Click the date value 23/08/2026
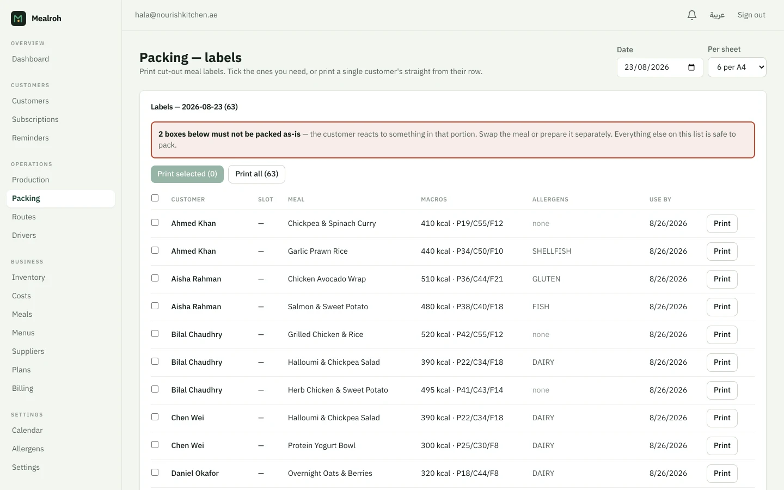This screenshot has height=490, width=784. 647,68
